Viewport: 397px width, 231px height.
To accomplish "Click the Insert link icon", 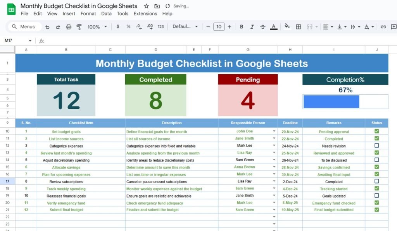I will point(383,27).
